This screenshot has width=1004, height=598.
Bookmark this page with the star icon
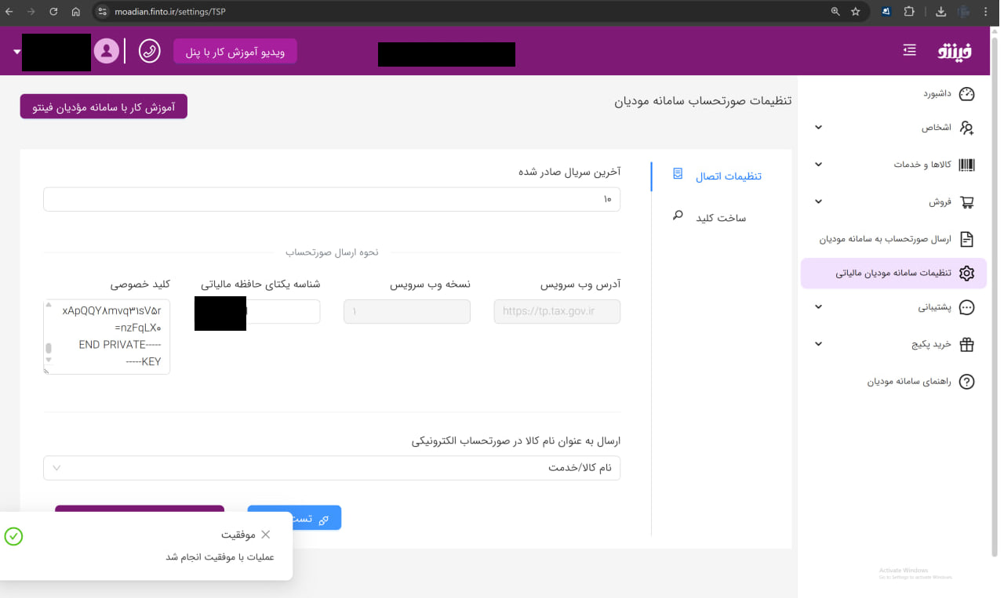coord(856,12)
